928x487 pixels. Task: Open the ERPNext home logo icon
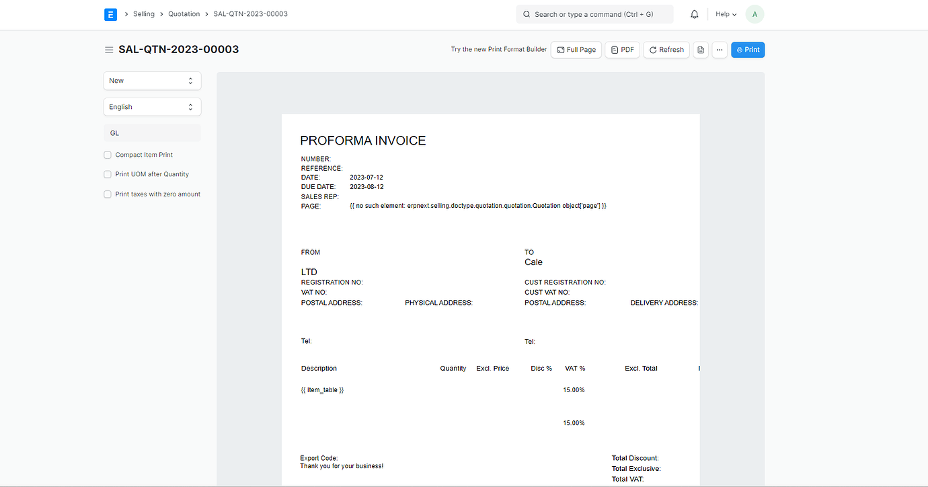[x=111, y=14]
